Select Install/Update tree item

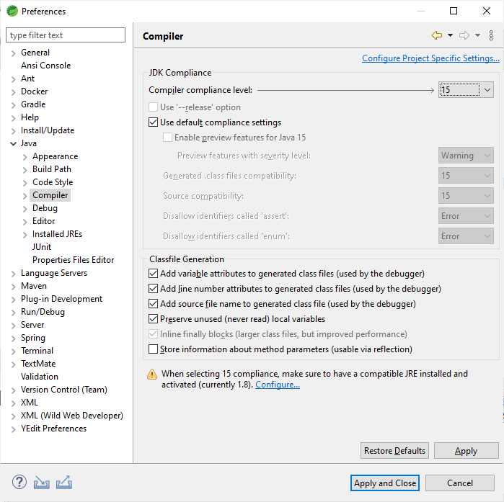pos(48,130)
